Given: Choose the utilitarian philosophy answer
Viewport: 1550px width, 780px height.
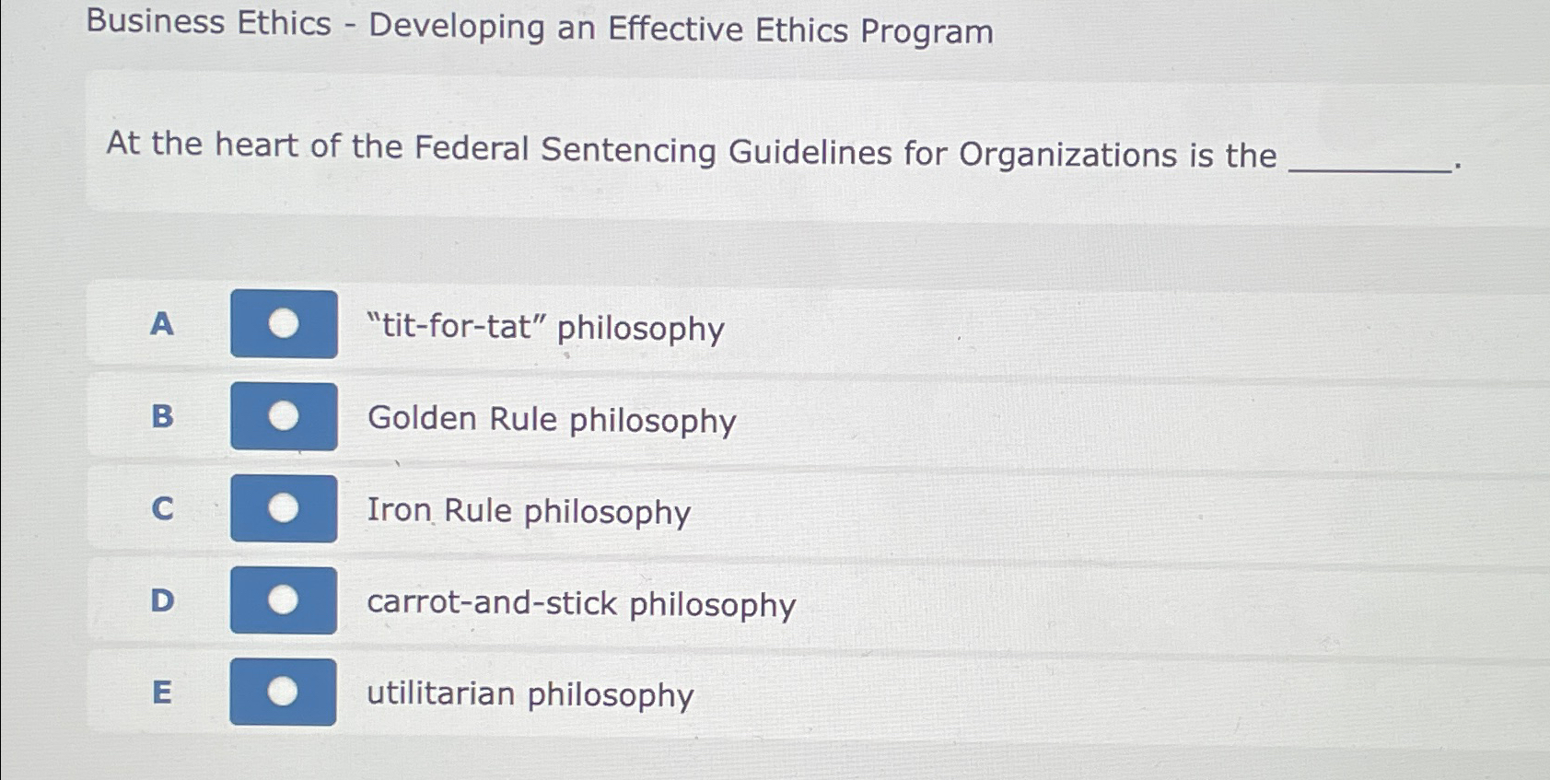Looking at the screenshot, I should point(528,696).
